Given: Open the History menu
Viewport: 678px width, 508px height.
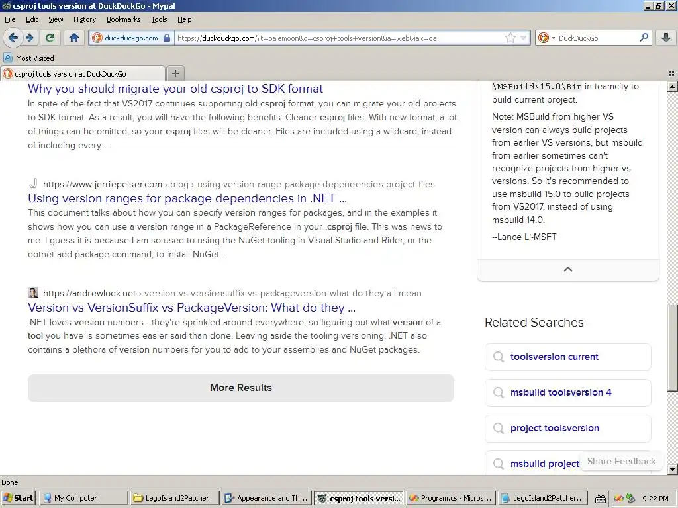Looking at the screenshot, I should coord(85,19).
